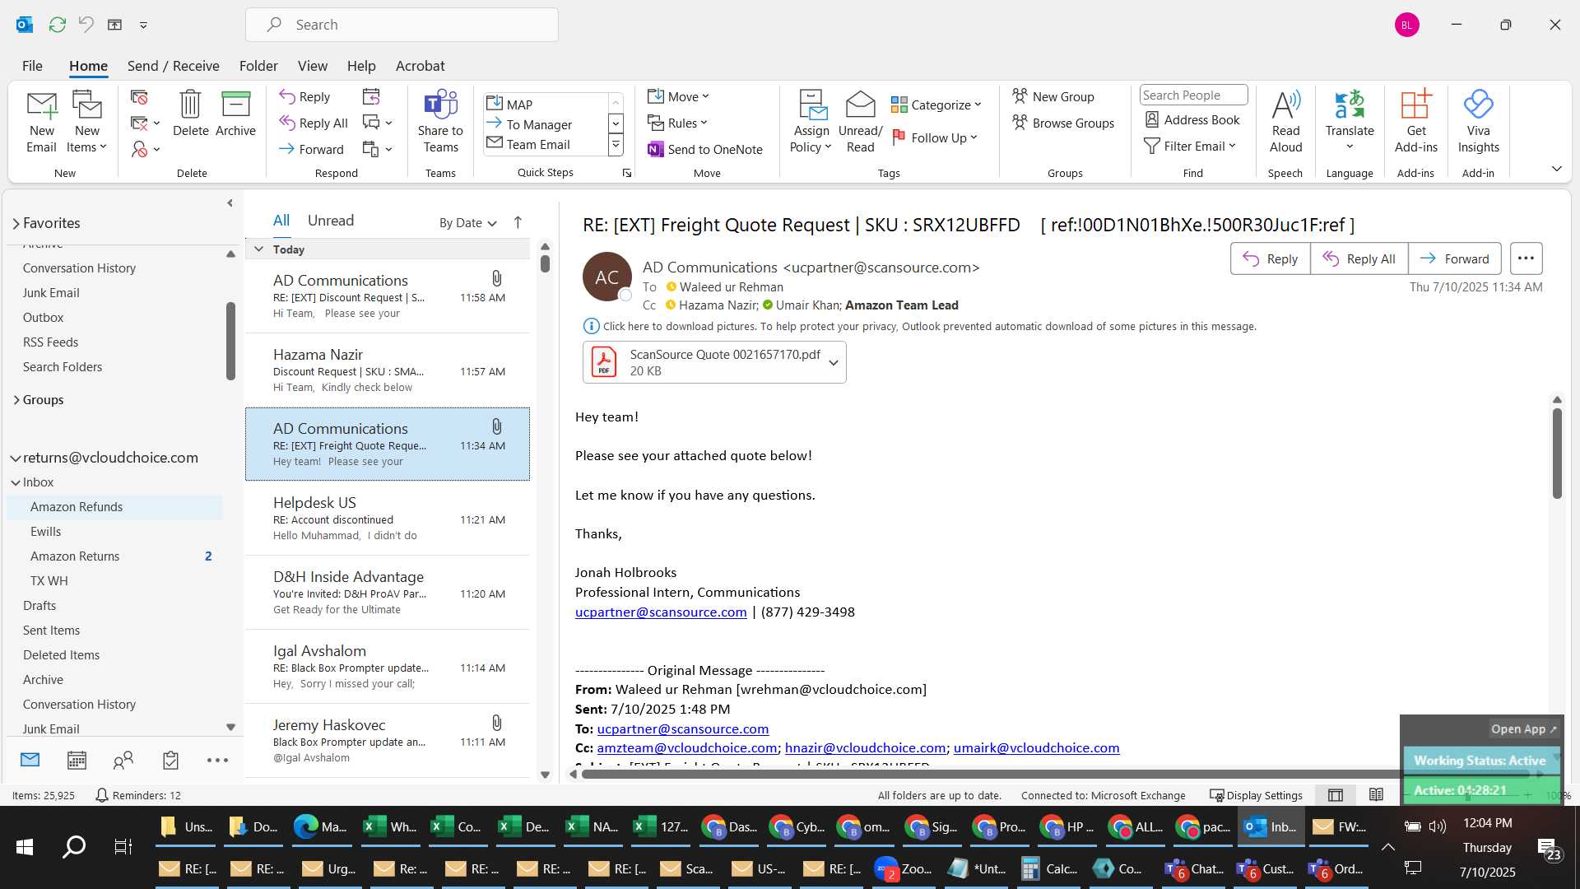The height and width of the screenshot is (889, 1580).
Task: Expand the Groups section
Action: 16,400
